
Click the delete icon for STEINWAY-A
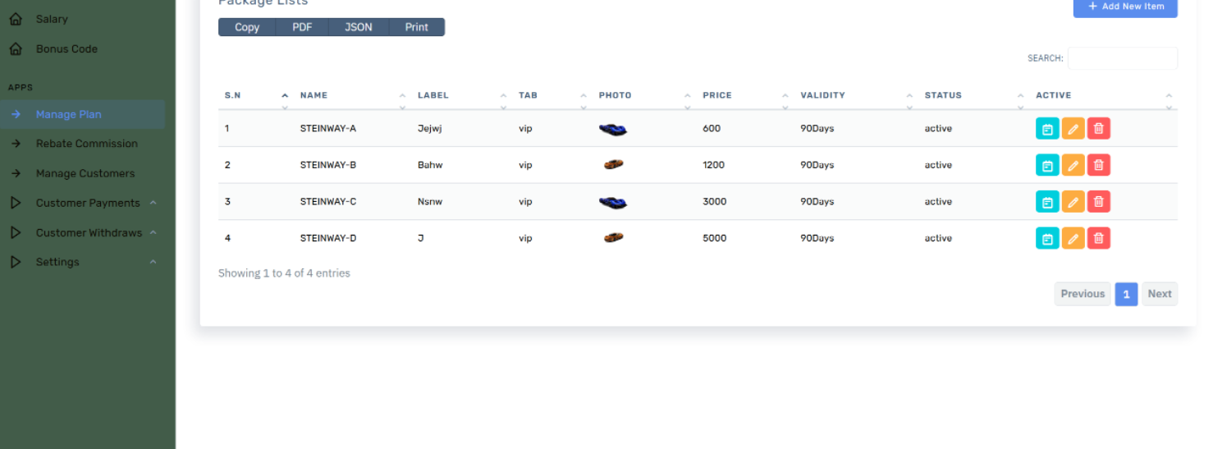[1098, 129]
